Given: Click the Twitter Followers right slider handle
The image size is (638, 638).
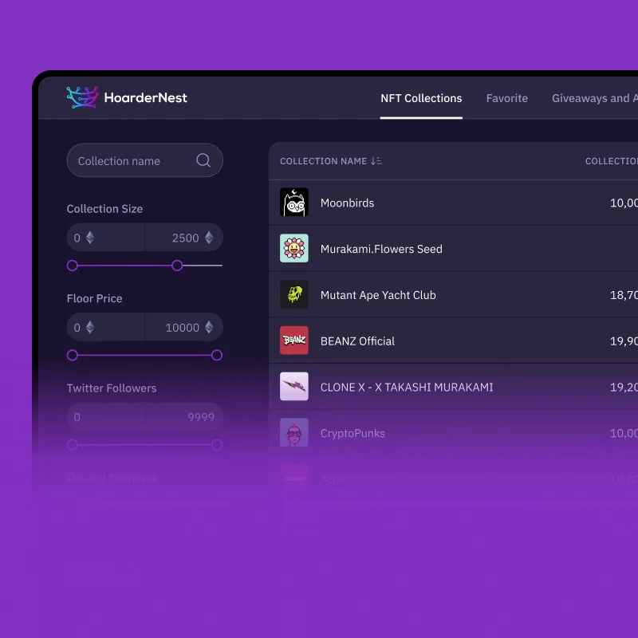Looking at the screenshot, I should click(217, 445).
